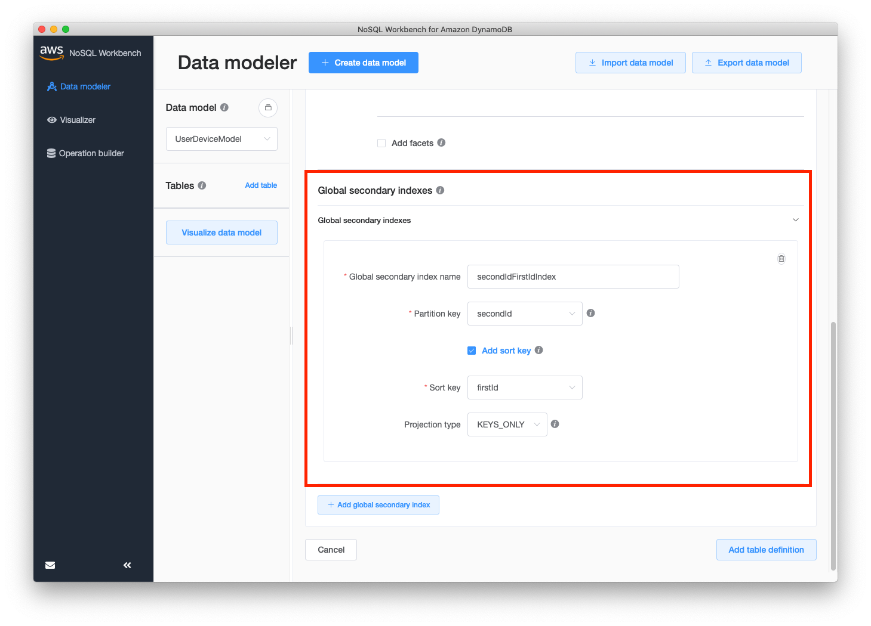
Task: Open the Sort key firstId dropdown
Action: click(524, 388)
